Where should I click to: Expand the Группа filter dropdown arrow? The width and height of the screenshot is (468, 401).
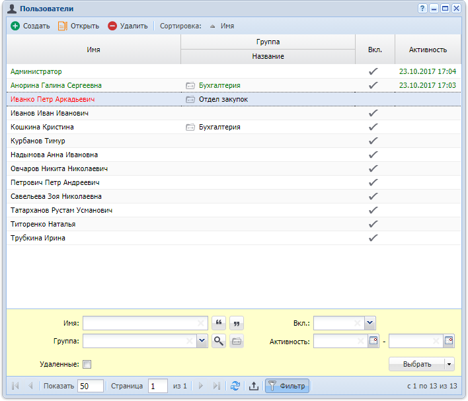pos(202,341)
